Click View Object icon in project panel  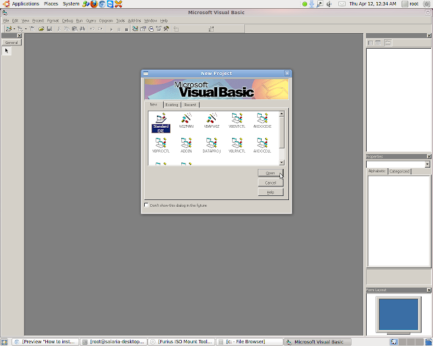pos(378,43)
